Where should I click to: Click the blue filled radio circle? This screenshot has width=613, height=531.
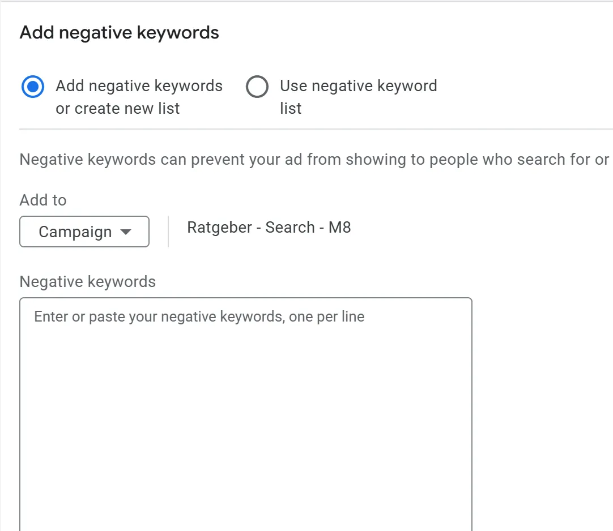(x=33, y=87)
